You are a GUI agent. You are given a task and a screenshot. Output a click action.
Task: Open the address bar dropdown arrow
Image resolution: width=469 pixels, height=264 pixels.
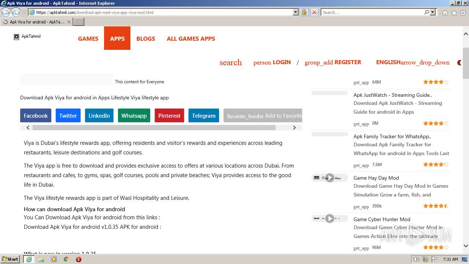tap(296, 12)
